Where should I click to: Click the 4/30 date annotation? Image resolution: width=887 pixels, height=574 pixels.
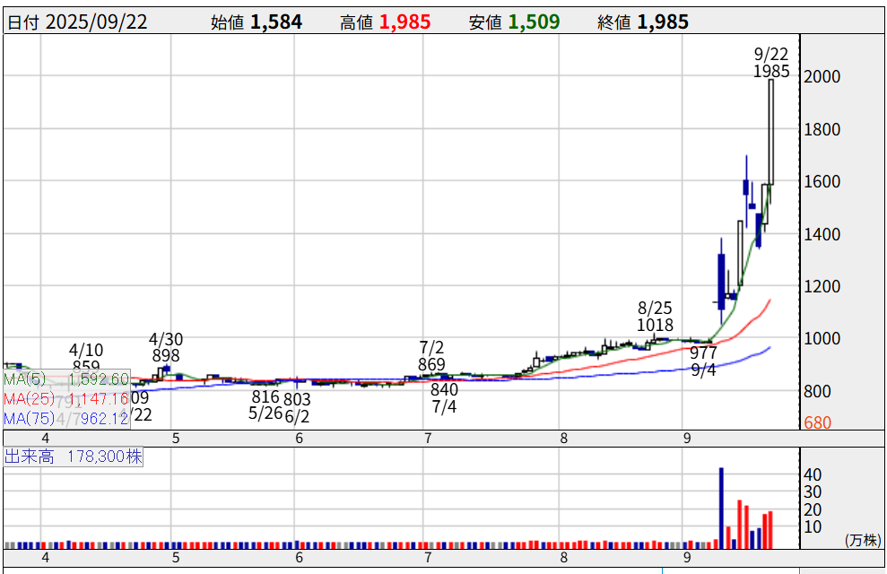click(166, 339)
